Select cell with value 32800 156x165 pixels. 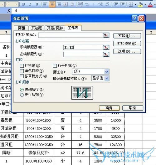(116, 137)
